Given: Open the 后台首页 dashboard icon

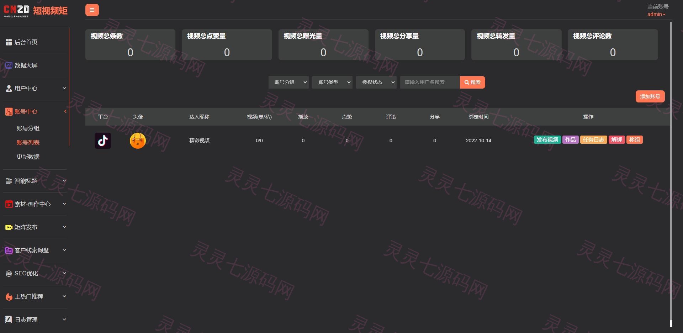Looking at the screenshot, I should point(9,42).
